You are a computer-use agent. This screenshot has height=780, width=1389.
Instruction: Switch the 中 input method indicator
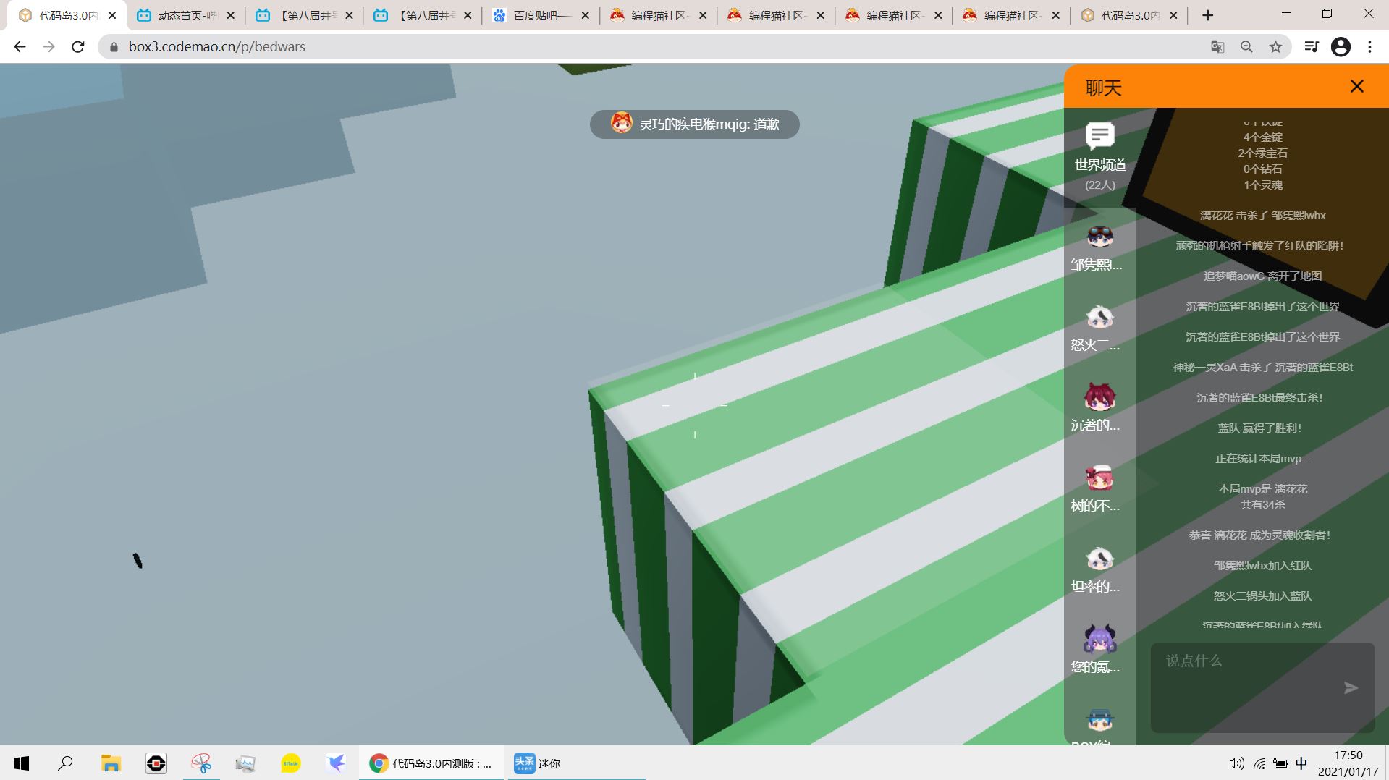pos(1301,763)
